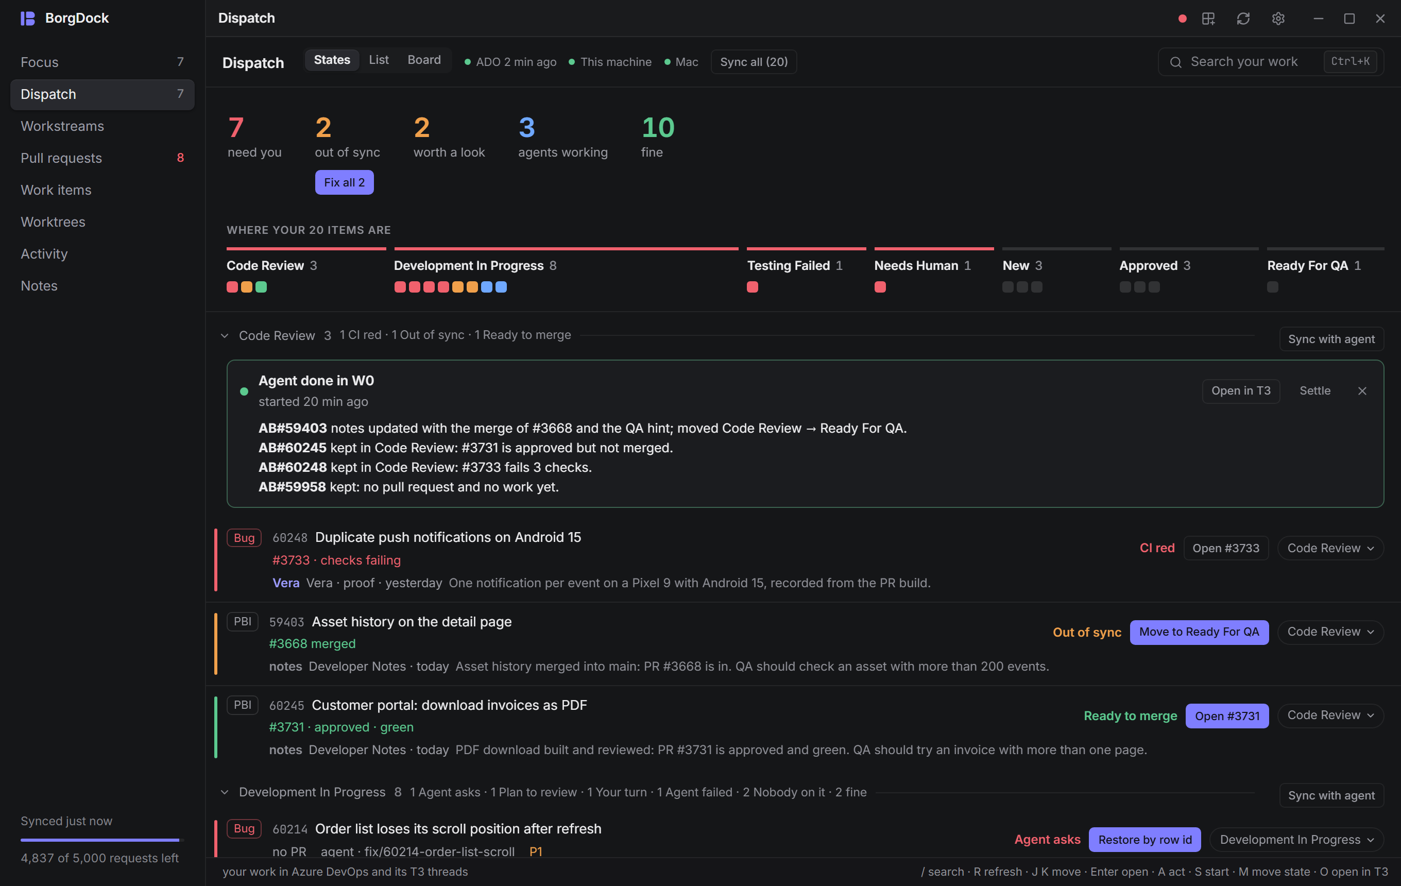
Task: Open Workstreams in the sidebar
Action: (x=102, y=126)
